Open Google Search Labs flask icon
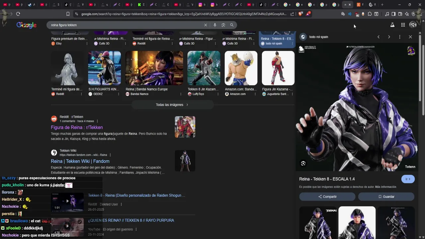The image size is (425, 239). 392,25
